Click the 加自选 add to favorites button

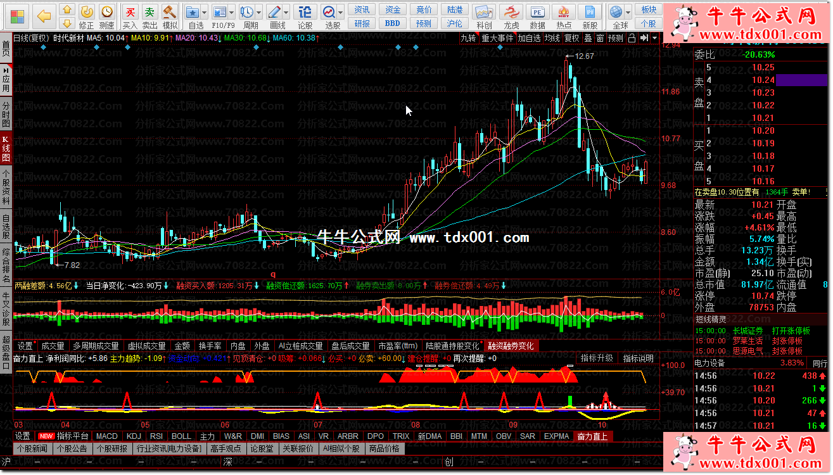(x=530, y=38)
